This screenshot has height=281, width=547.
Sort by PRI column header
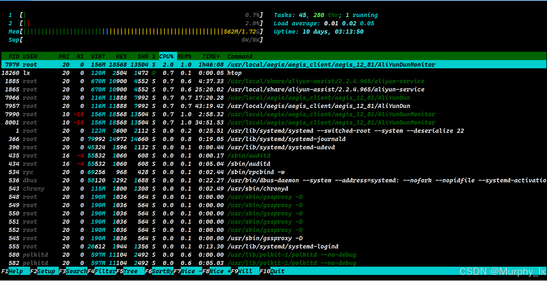(x=64, y=56)
